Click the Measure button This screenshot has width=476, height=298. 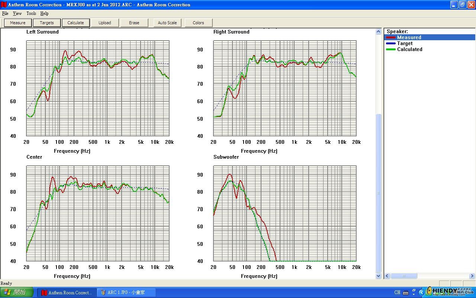pos(18,23)
